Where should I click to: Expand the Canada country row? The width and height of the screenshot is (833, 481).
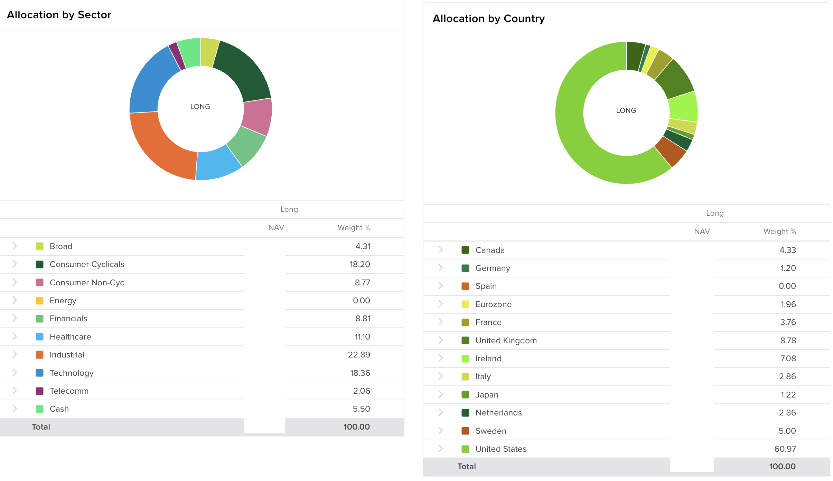pos(440,250)
